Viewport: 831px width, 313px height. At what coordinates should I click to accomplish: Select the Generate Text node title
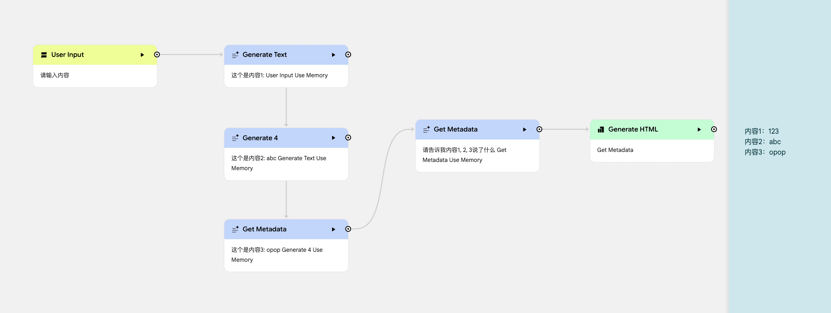coord(264,55)
